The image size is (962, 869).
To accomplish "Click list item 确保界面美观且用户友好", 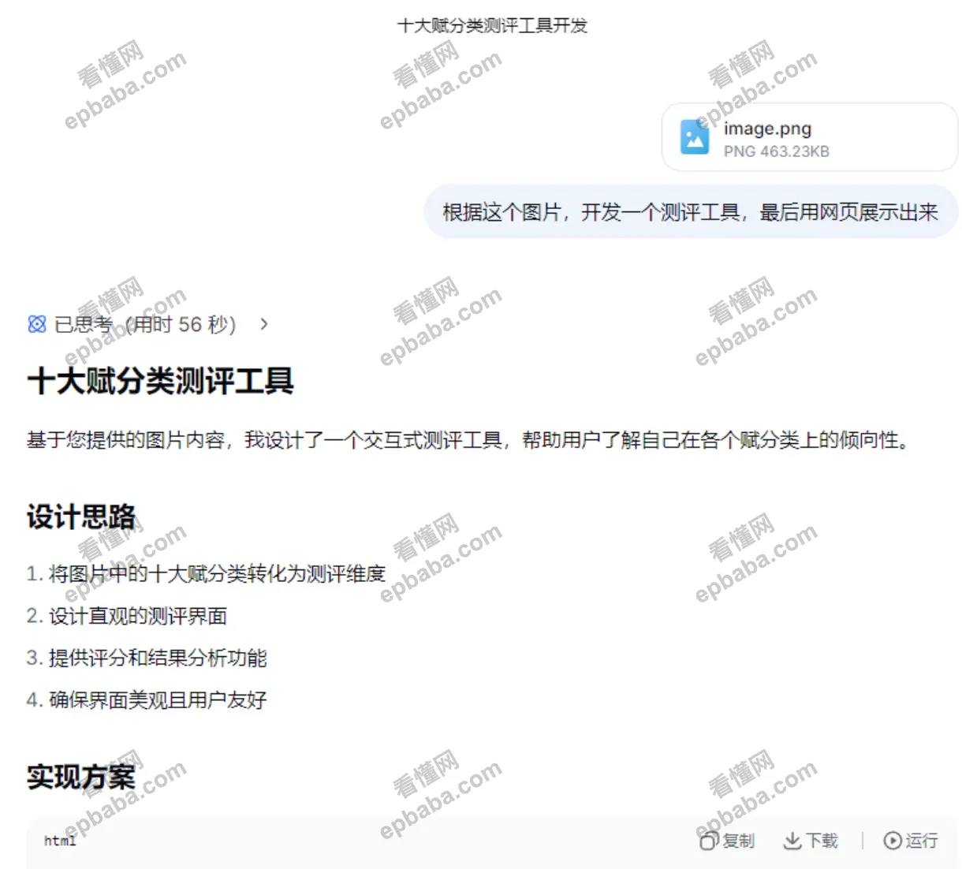I will [149, 700].
